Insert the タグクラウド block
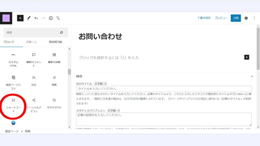The width and height of the screenshot is (260, 146). click(54, 104)
